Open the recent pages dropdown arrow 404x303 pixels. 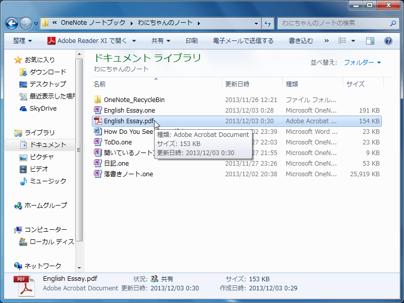coord(36,23)
